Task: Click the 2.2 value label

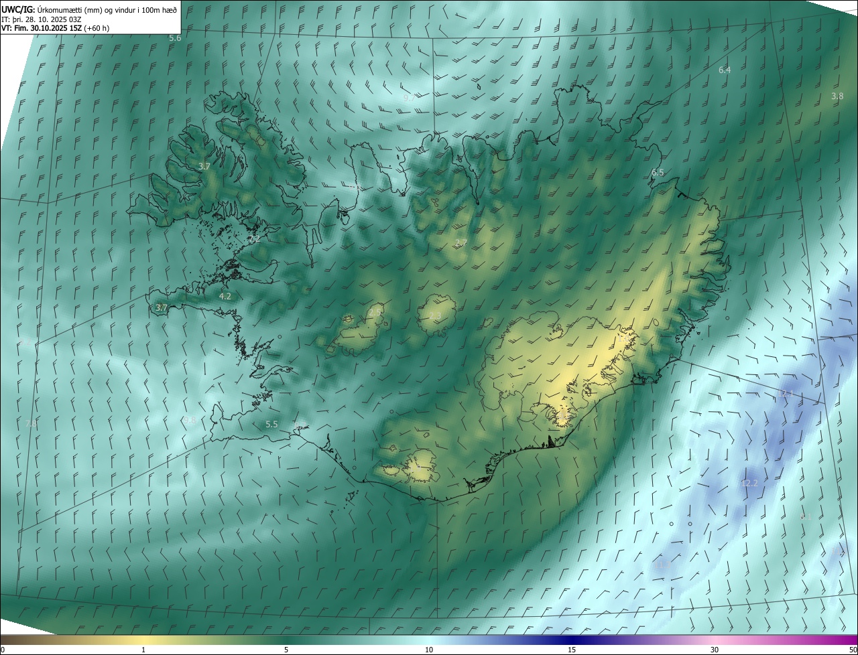Action: [x=254, y=239]
